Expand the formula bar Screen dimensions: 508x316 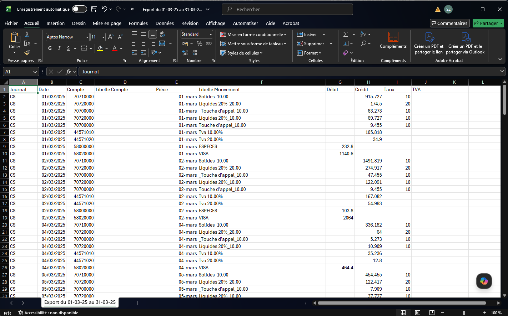tap(502, 72)
